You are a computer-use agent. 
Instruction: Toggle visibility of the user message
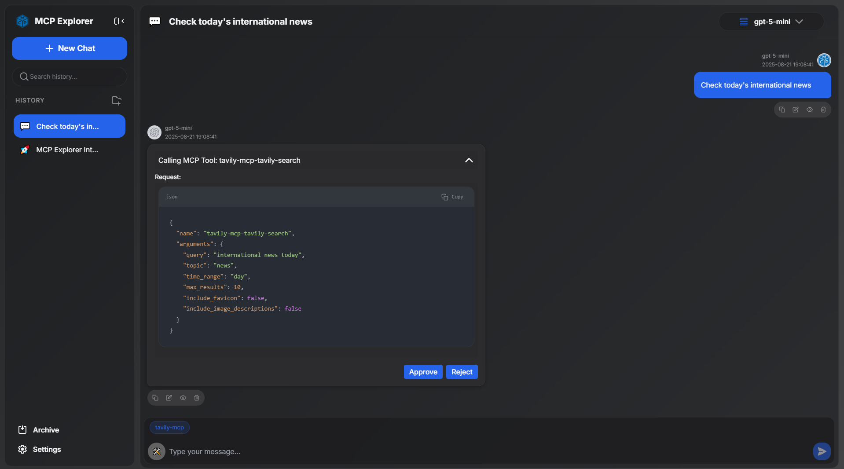(x=809, y=110)
